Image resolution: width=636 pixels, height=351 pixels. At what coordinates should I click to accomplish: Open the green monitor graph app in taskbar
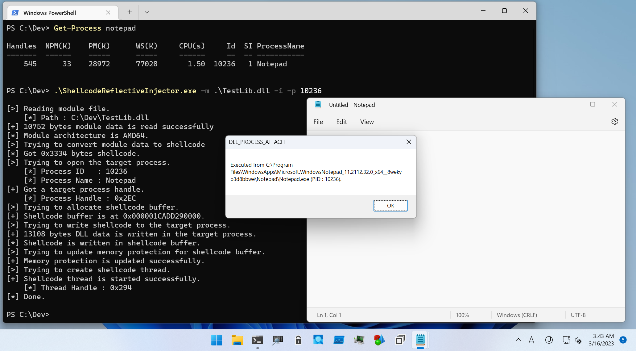pos(359,340)
